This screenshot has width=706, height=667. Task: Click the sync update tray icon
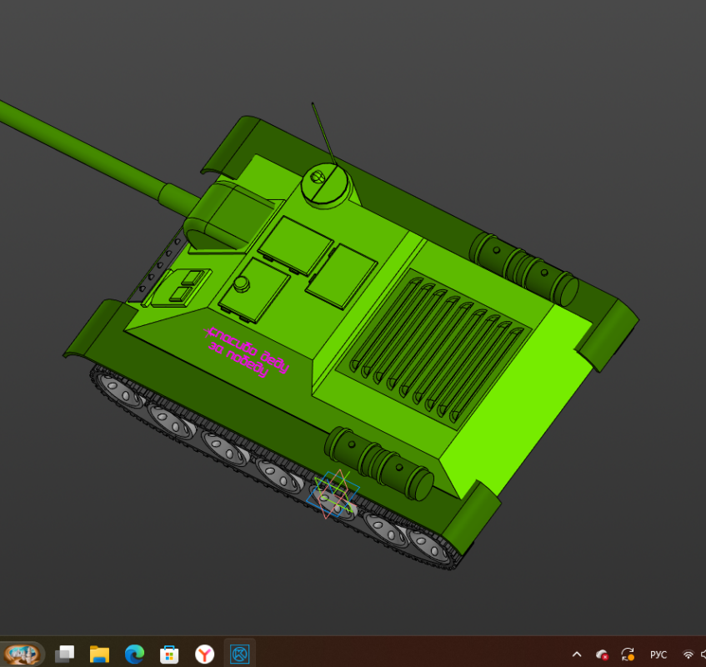628,654
